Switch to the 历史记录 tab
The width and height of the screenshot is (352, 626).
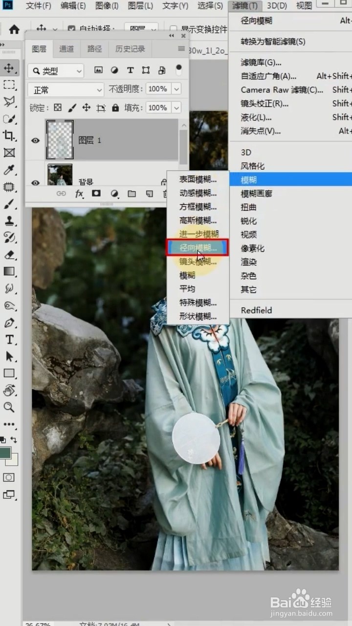[130, 49]
